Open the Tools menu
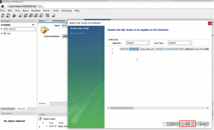The height and width of the screenshot is (130, 214). click(x=56, y=10)
